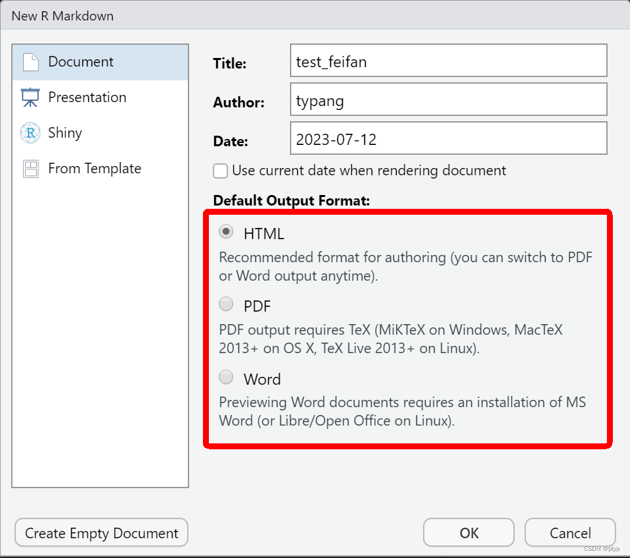Click the 'New R Markdown' dialog title
The height and width of the screenshot is (558, 630).
tap(63, 16)
